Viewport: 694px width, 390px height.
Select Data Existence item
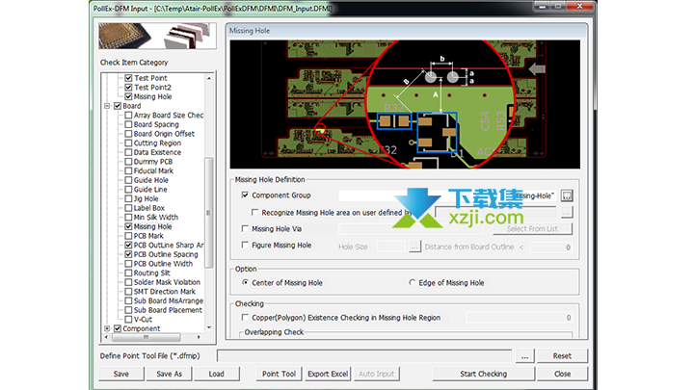click(x=157, y=152)
